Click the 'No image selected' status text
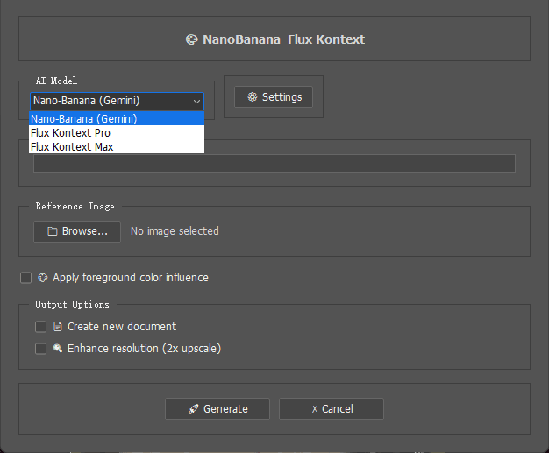This screenshot has height=453, width=549. click(x=175, y=230)
